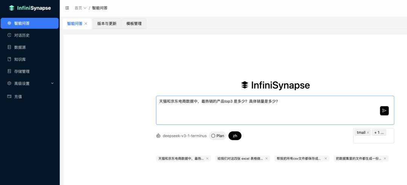407x185 pixels.
Task: Select suggestion 帮我把所有csv文件都保存成...
Action: point(299,159)
